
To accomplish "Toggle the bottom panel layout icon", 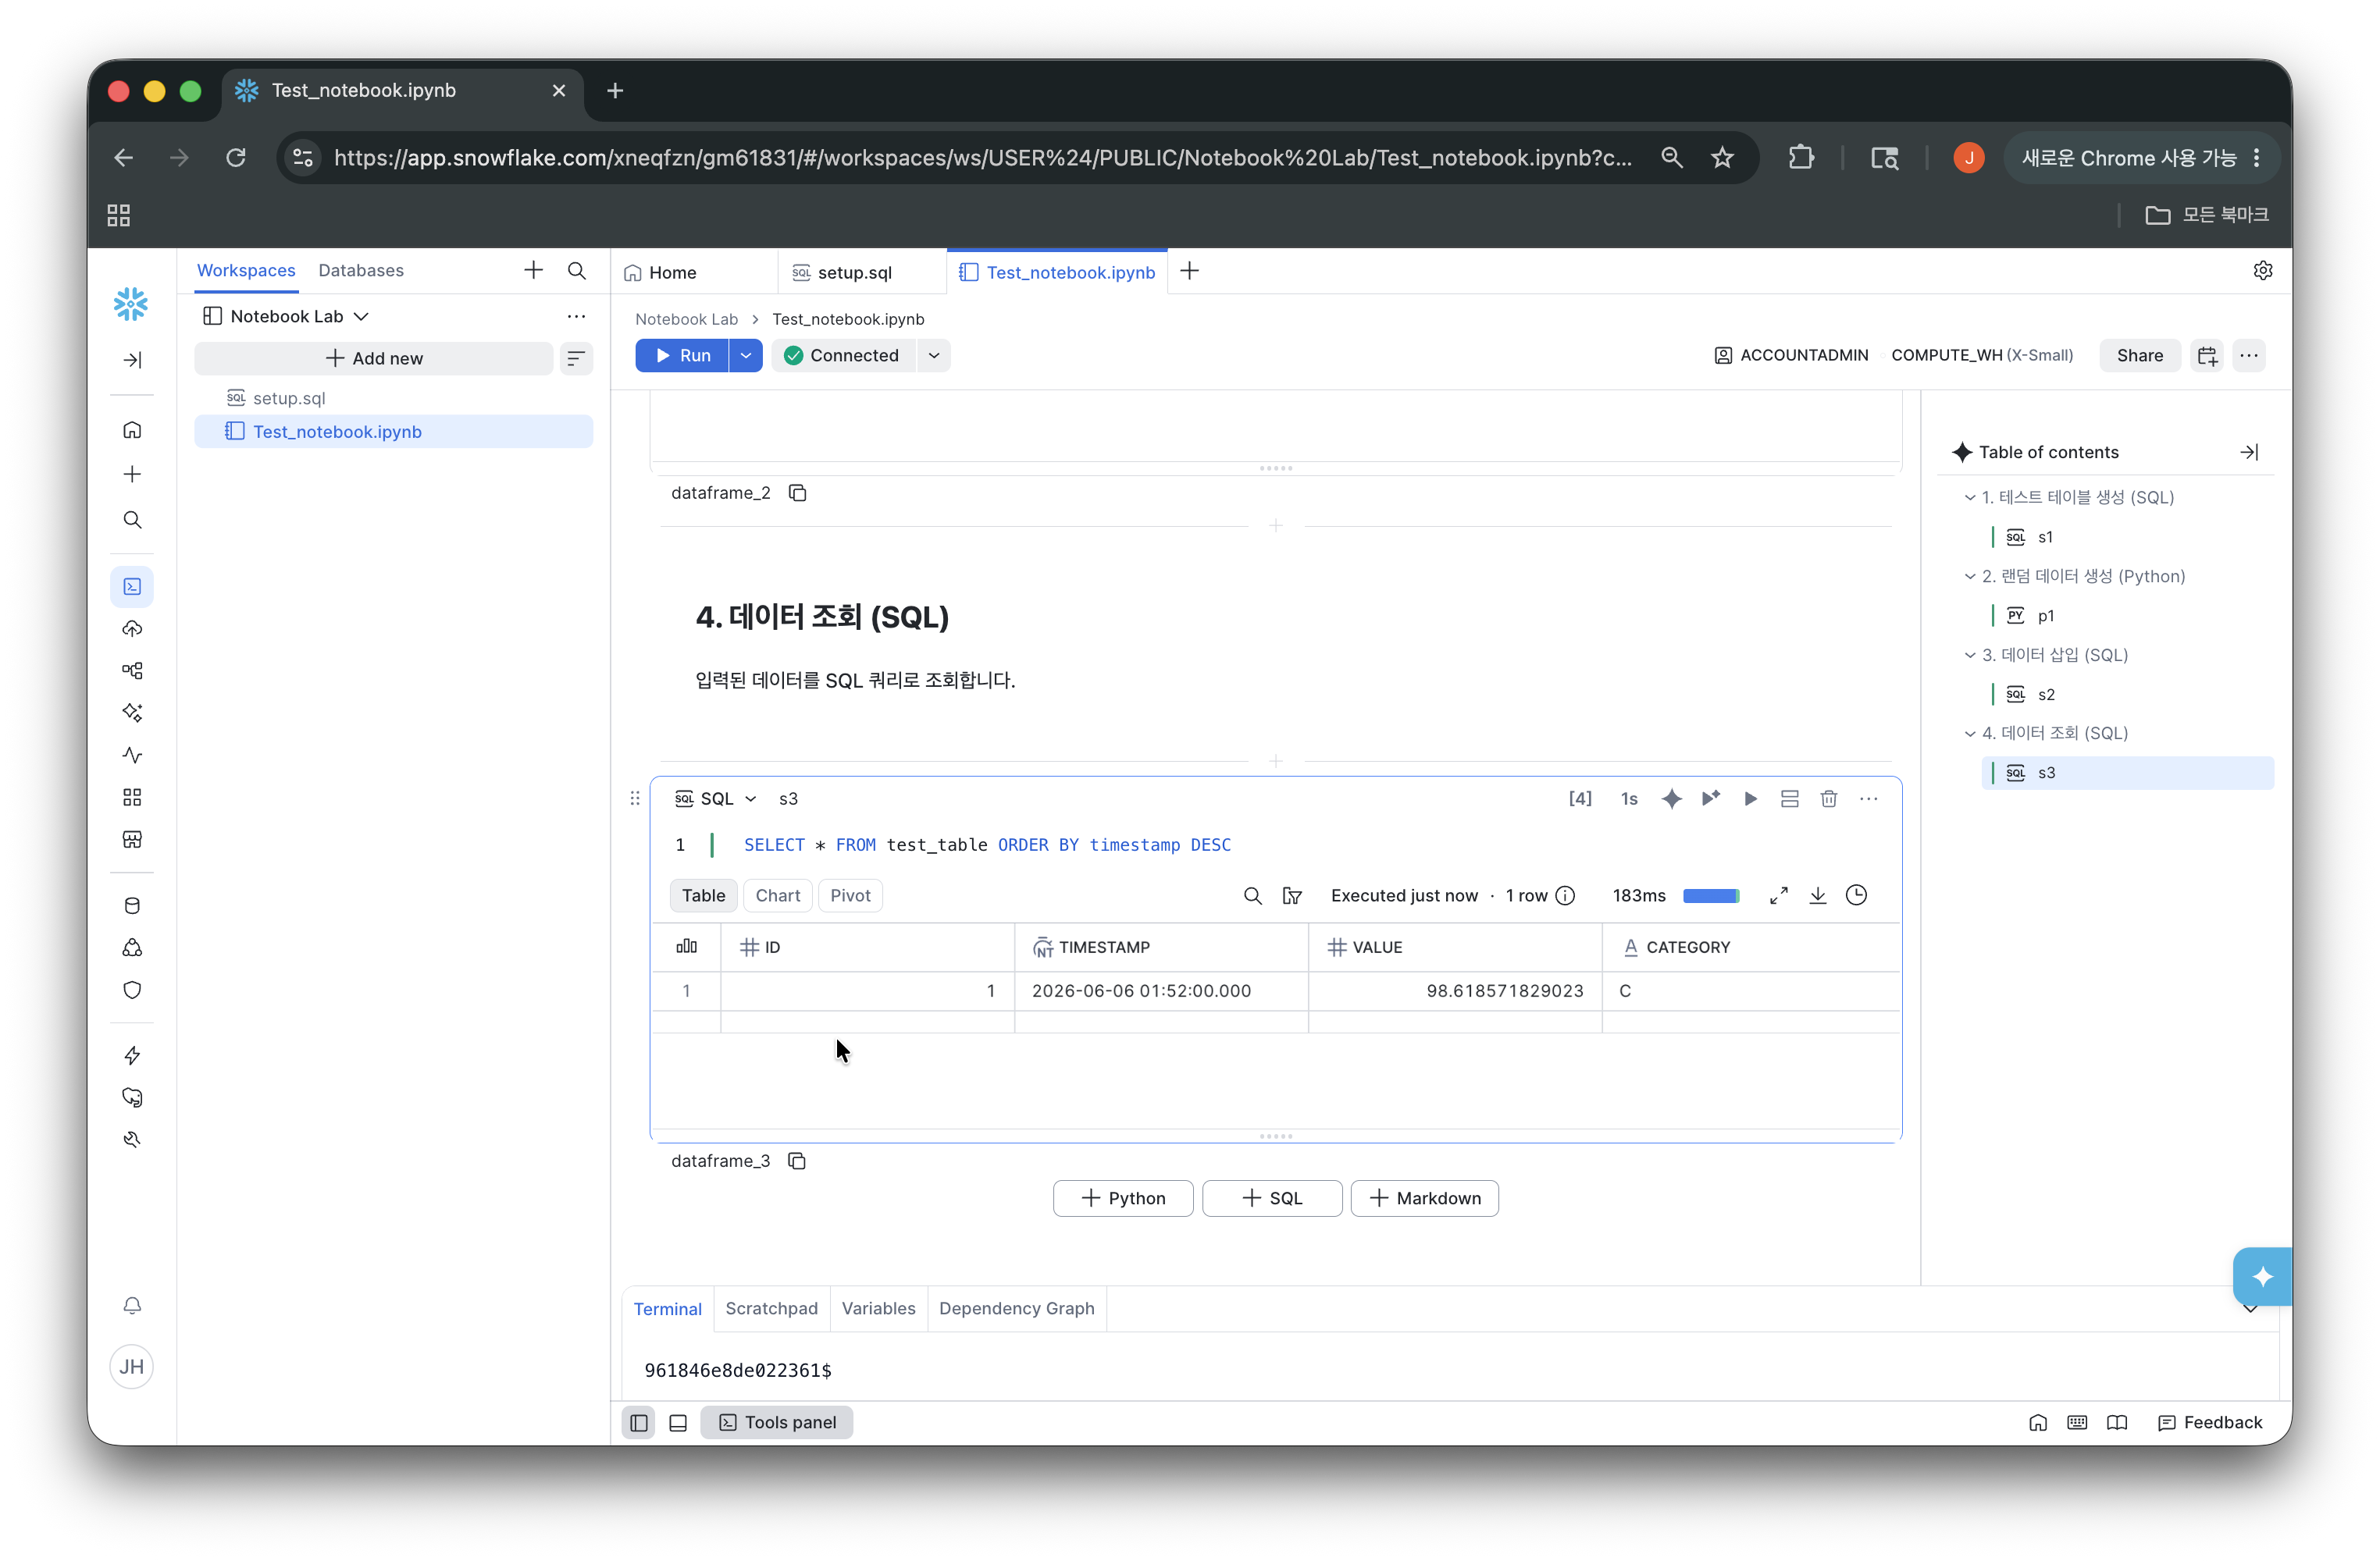I will tap(678, 1422).
